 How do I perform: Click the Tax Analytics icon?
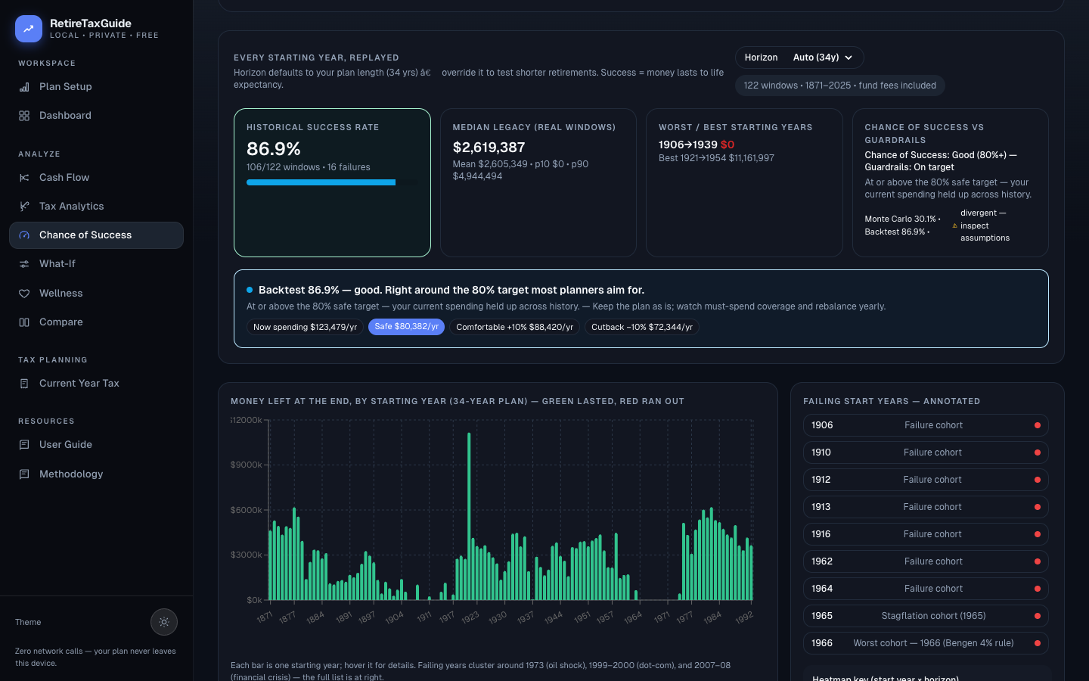[24, 207]
